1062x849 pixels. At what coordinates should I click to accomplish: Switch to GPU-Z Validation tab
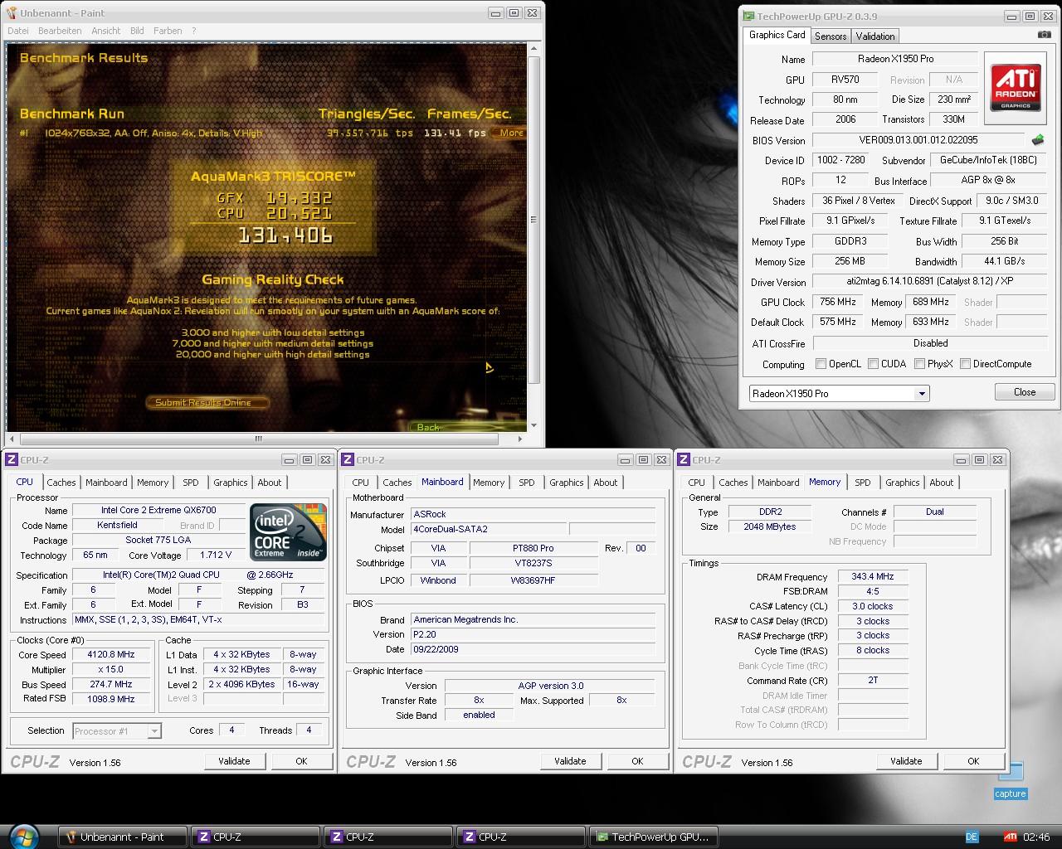coord(875,36)
